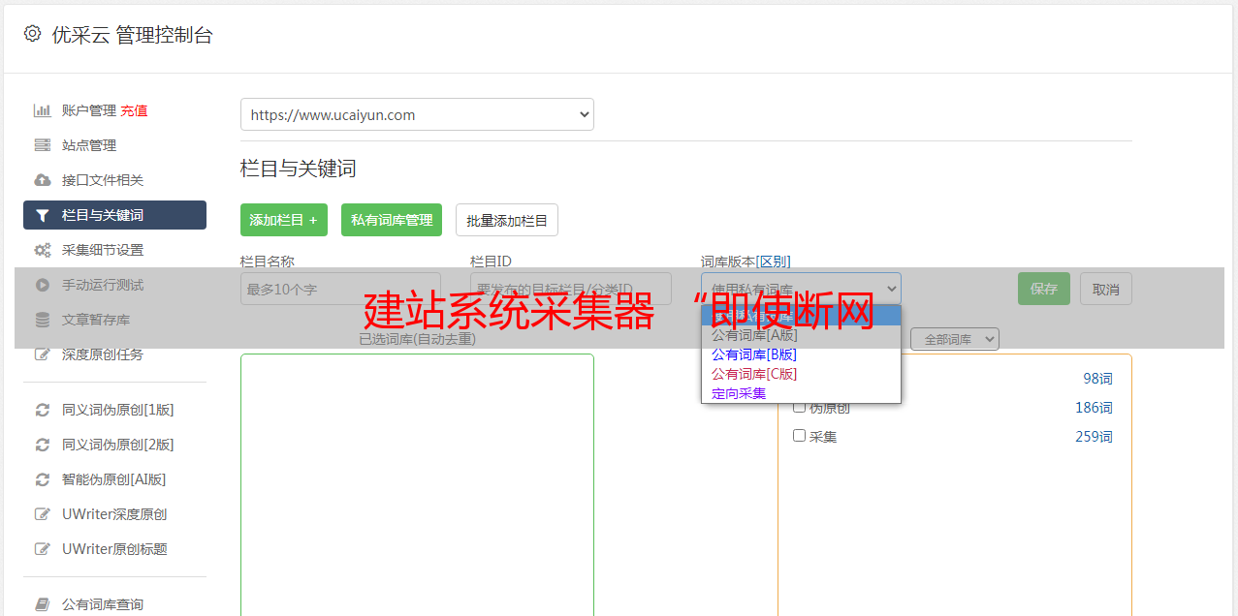Click the play icon next to 手动运行测试

pyautogui.click(x=43, y=285)
